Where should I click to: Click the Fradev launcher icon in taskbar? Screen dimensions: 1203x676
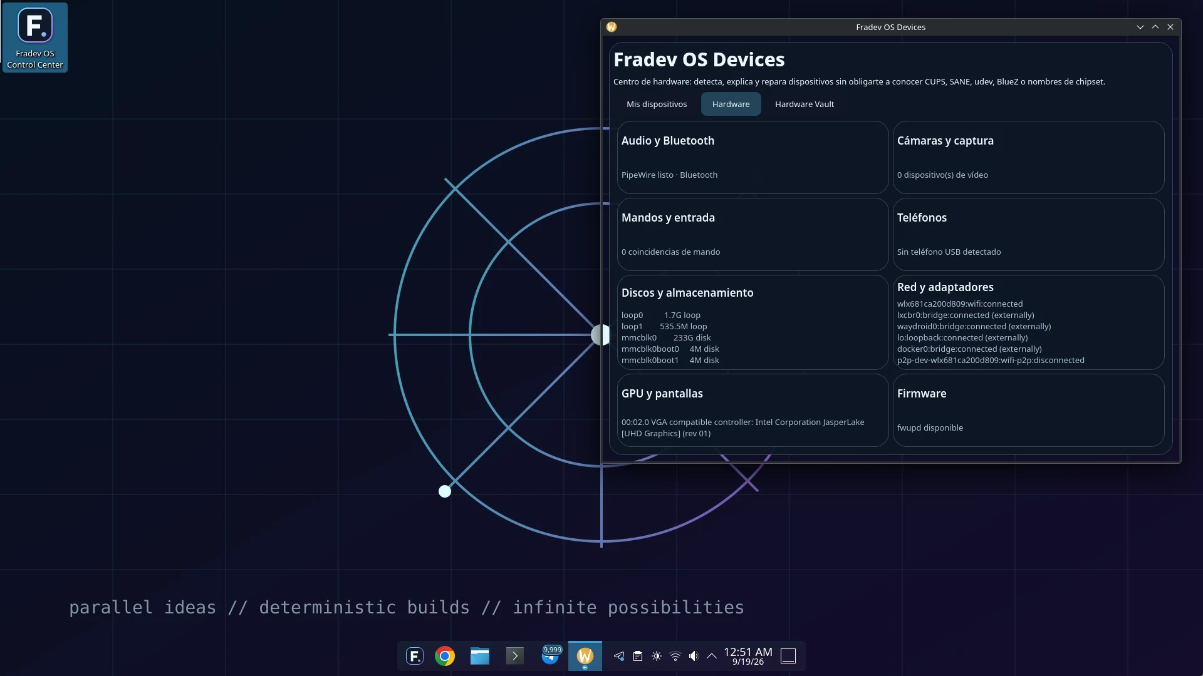415,656
